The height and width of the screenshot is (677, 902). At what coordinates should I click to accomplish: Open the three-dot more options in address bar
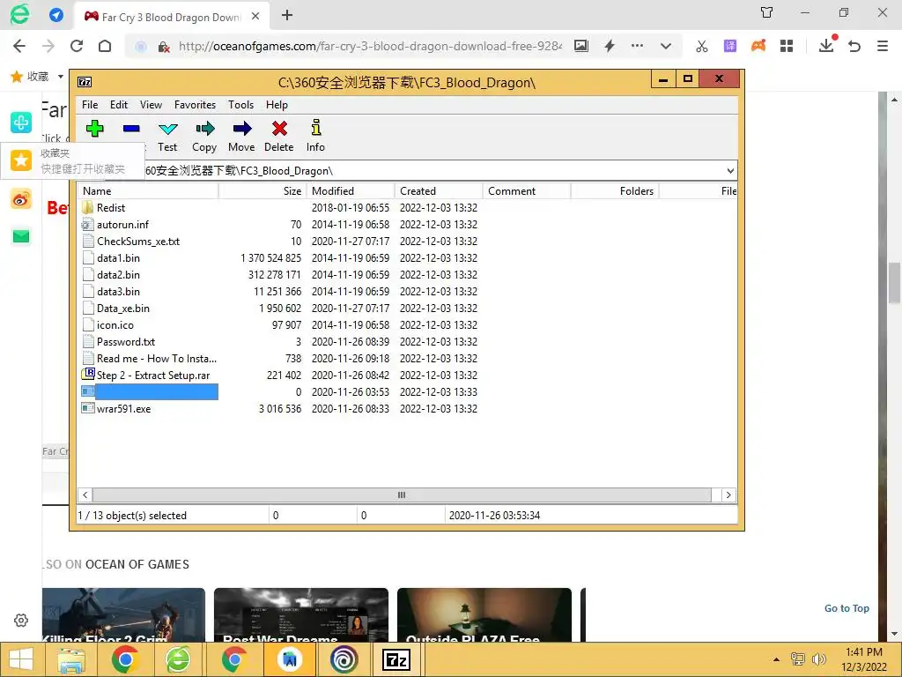tap(638, 46)
